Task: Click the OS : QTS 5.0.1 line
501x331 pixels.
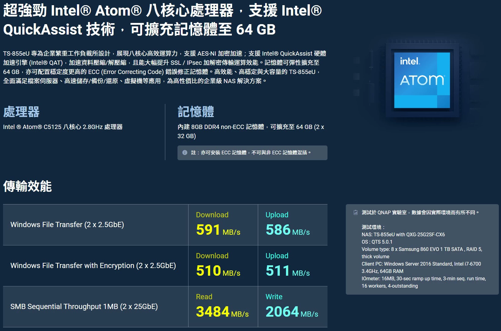Action: coord(377,242)
